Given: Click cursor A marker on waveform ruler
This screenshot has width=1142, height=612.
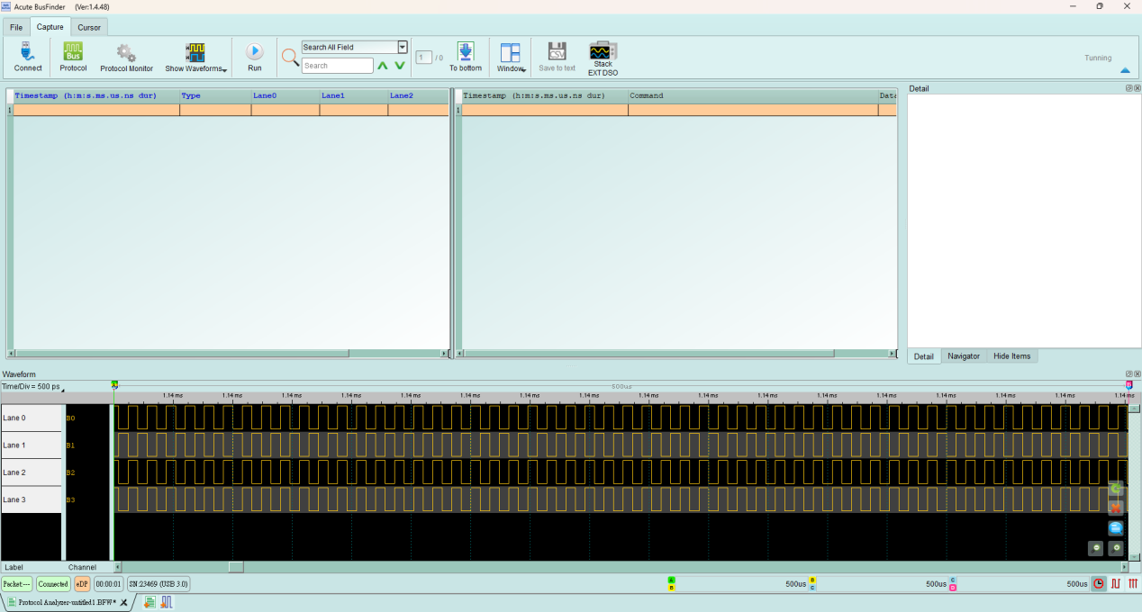Looking at the screenshot, I should tap(114, 385).
